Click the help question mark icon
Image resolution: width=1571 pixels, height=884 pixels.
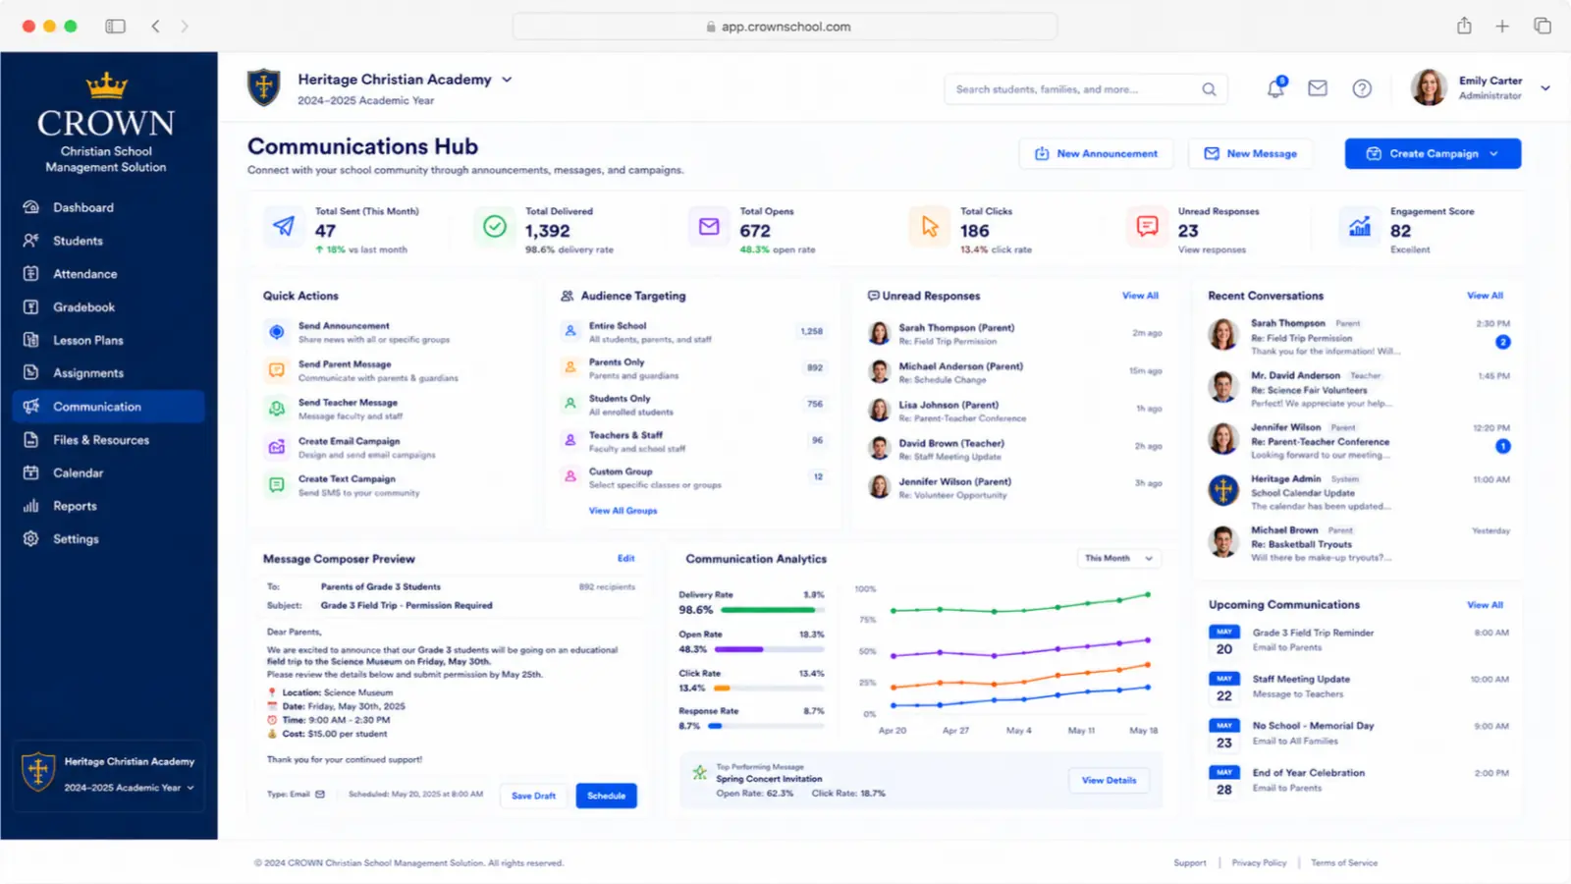click(1362, 88)
